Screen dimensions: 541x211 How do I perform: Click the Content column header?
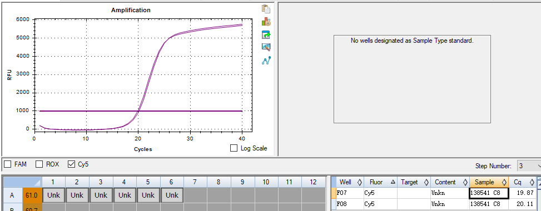[450, 182]
